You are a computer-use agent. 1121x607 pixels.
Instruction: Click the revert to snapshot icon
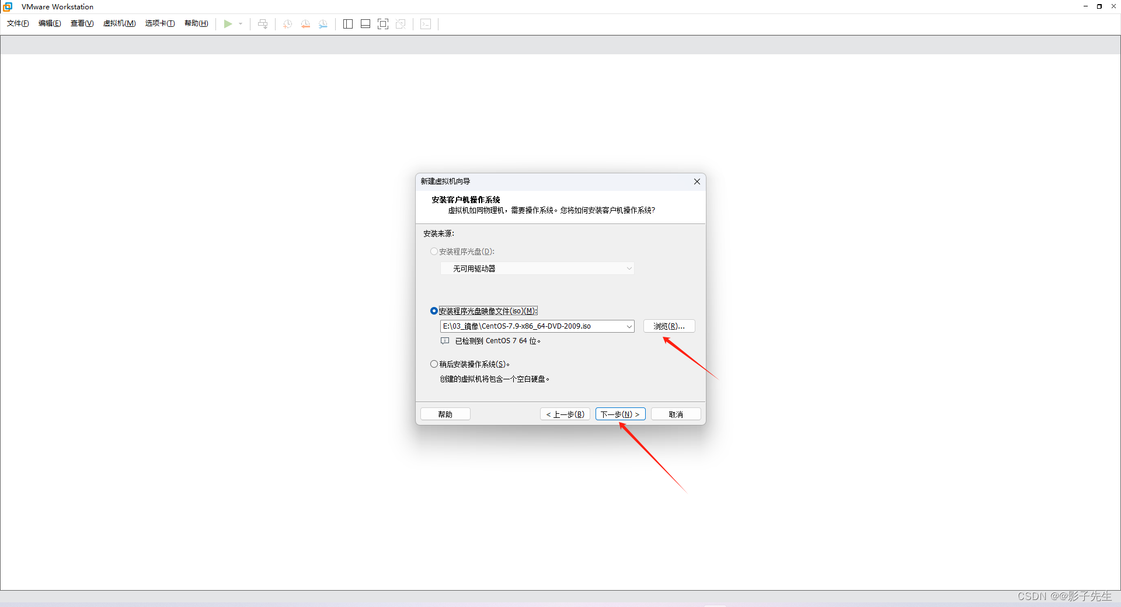pos(305,24)
